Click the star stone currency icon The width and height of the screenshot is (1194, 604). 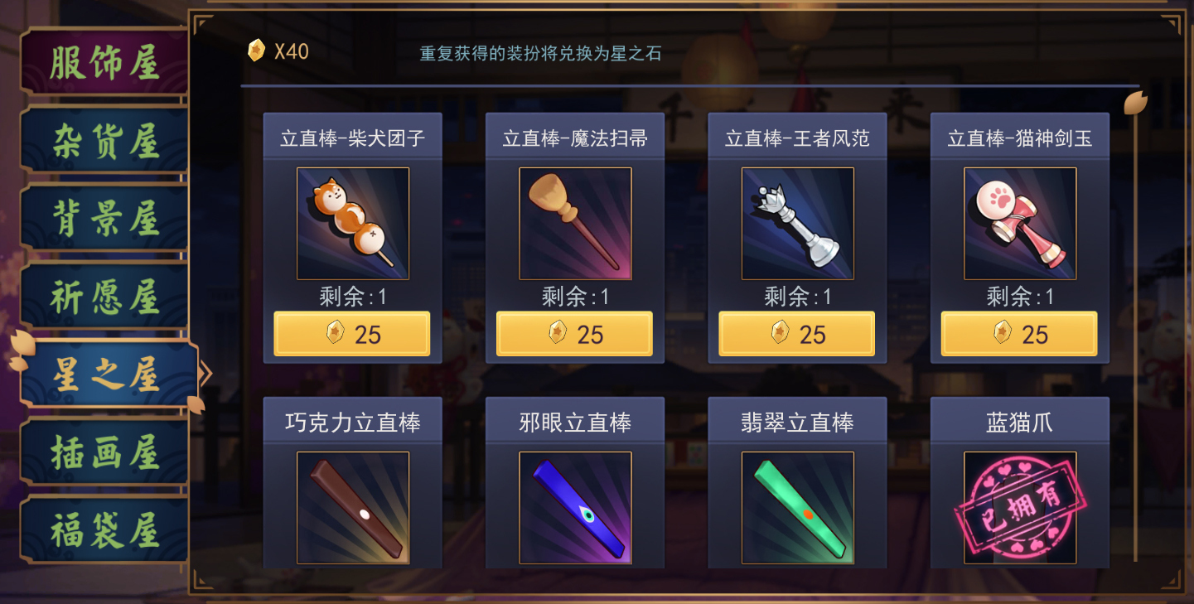(x=256, y=51)
